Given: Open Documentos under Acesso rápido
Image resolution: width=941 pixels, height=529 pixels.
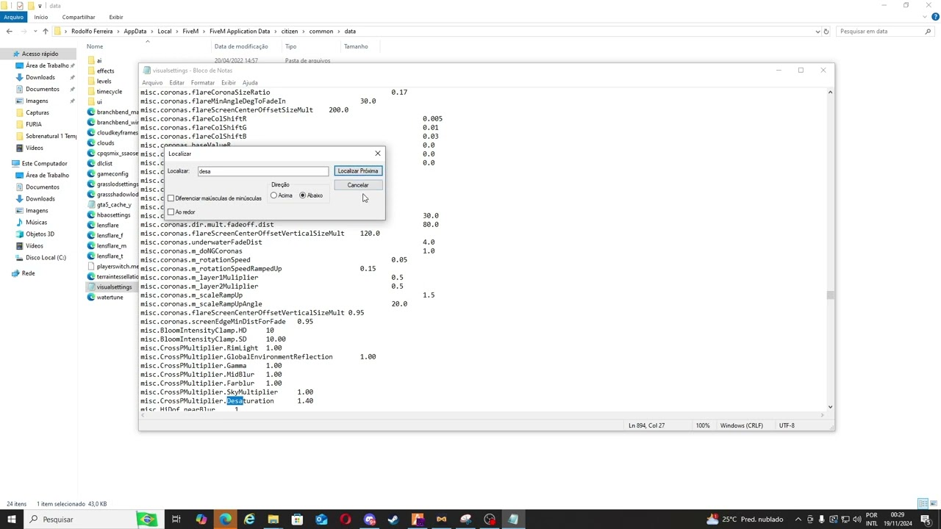Looking at the screenshot, I should click(43, 89).
